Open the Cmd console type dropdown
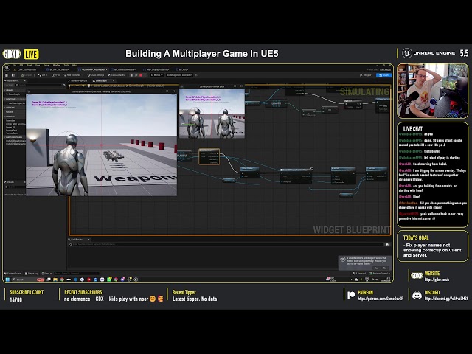 (46, 274)
